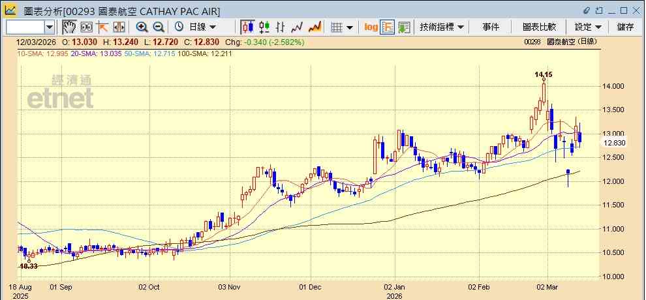This screenshot has width=646, height=300.
Task: Click the 12.830 current price tag
Action: pyautogui.click(x=614, y=143)
